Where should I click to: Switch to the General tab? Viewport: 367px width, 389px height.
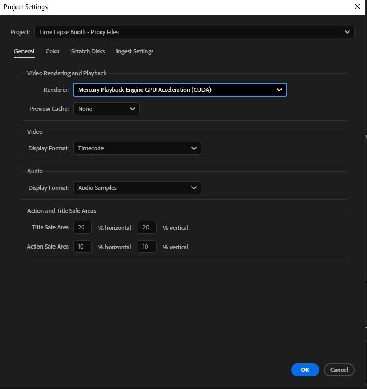tap(24, 51)
